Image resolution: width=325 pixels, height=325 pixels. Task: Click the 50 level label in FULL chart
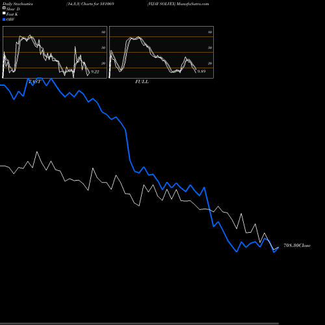tap(210, 48)
